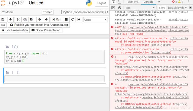This screenshot has height=111, width=193.
Task: Open the Default levels dropdown
Action: click(x=177, y=8)
